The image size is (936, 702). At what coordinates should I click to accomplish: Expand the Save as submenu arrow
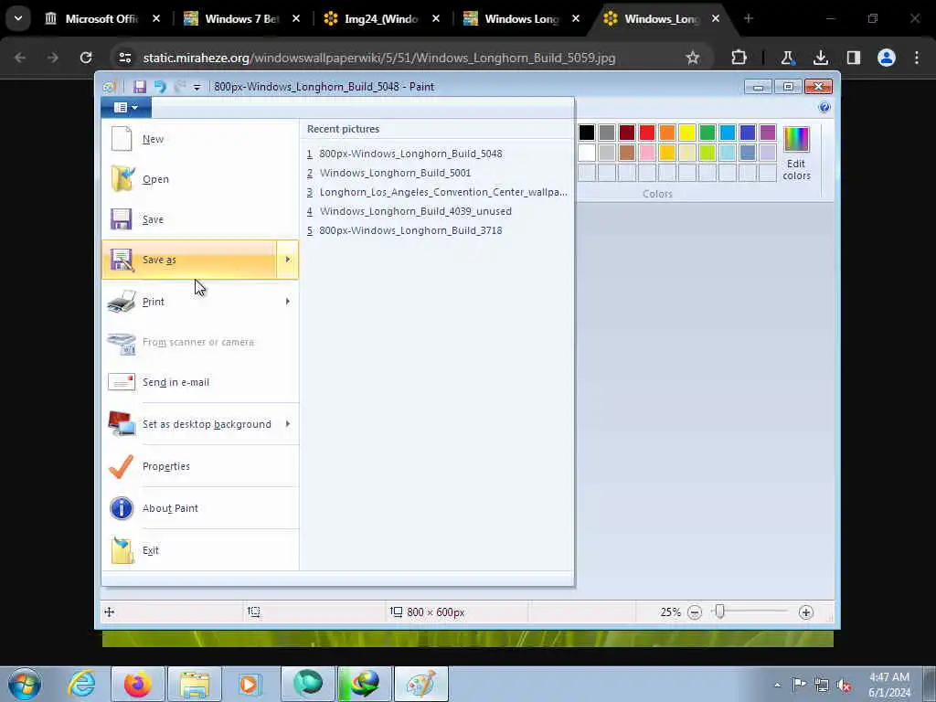287,260
